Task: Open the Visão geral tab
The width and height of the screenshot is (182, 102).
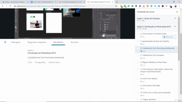Action: [16, 42]
